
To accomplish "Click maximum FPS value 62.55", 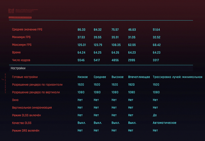I will click(132, 45).
